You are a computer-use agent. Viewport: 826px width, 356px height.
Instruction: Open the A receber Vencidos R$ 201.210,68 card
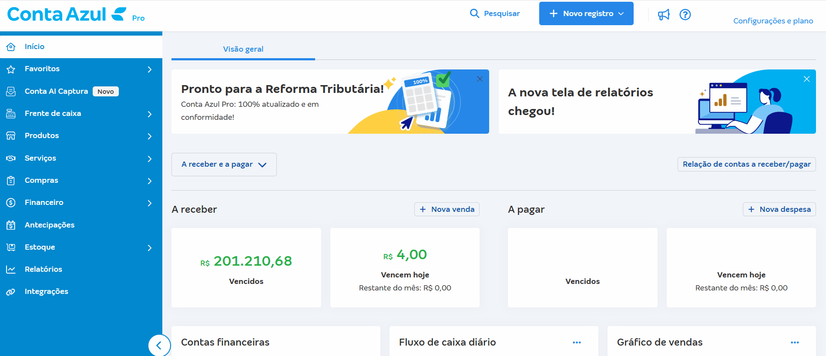tap(246, 268)
